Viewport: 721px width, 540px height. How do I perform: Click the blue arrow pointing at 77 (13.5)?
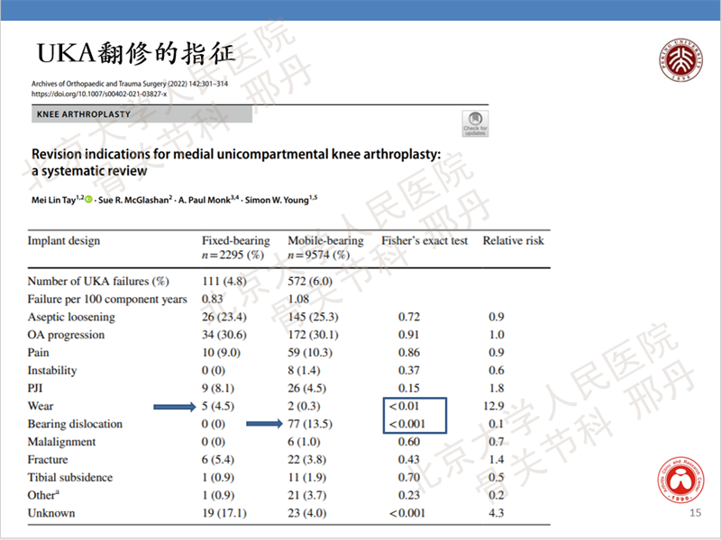(x=265, y=424)
